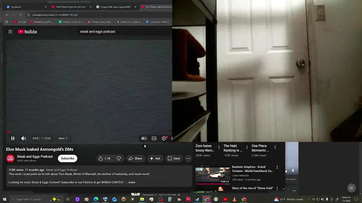Screen dimensions: 362x203
Task: Pause the video with the pause button
Action: tap(13, 138)
